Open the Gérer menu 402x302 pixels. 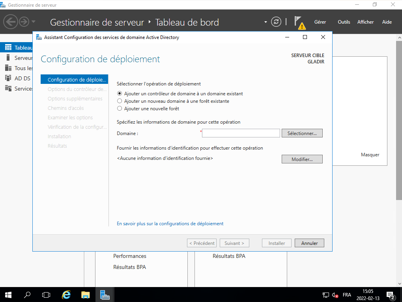(x=320, y=22)
